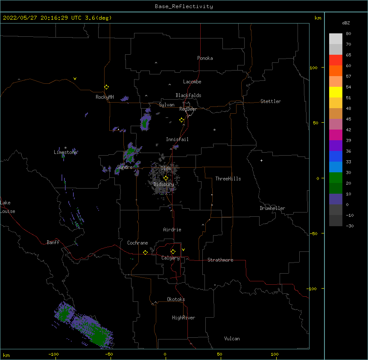Image resolution: width=368 pixels, height=360 pixels.
Task: Click the RockyMH label
Action: (105, 97)
